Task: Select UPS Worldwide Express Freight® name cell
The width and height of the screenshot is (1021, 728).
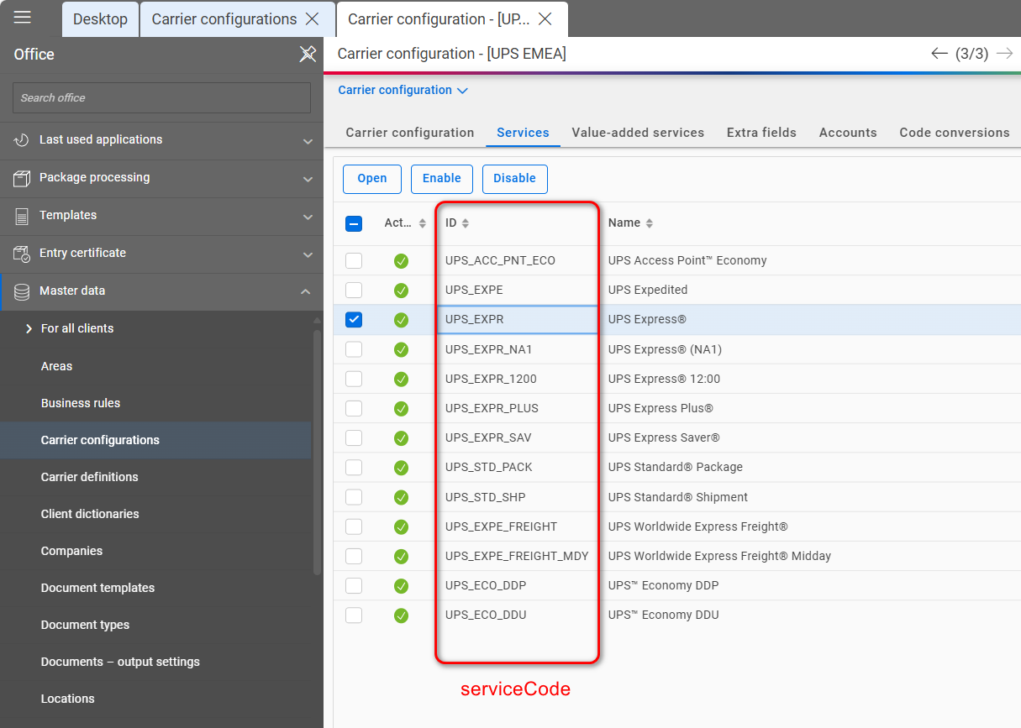Action: 698,526
